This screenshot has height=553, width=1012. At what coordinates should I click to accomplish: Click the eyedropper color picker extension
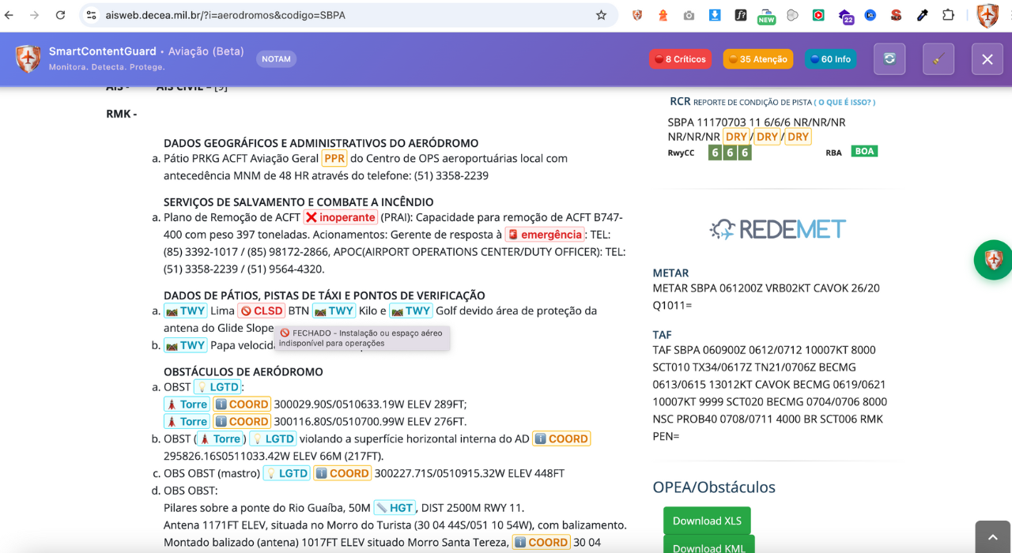click(x=923, y=15)
